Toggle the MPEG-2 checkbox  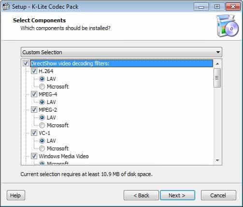[34, 110]
